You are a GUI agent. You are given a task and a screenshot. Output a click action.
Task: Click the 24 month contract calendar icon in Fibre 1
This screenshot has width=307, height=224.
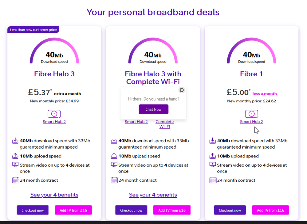213,180
